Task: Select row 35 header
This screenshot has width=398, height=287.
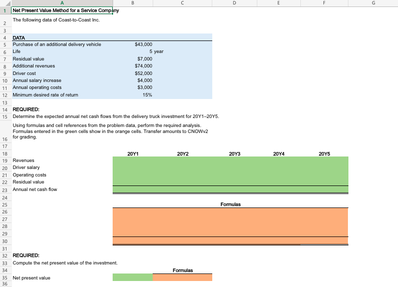Action: (5, 278)
